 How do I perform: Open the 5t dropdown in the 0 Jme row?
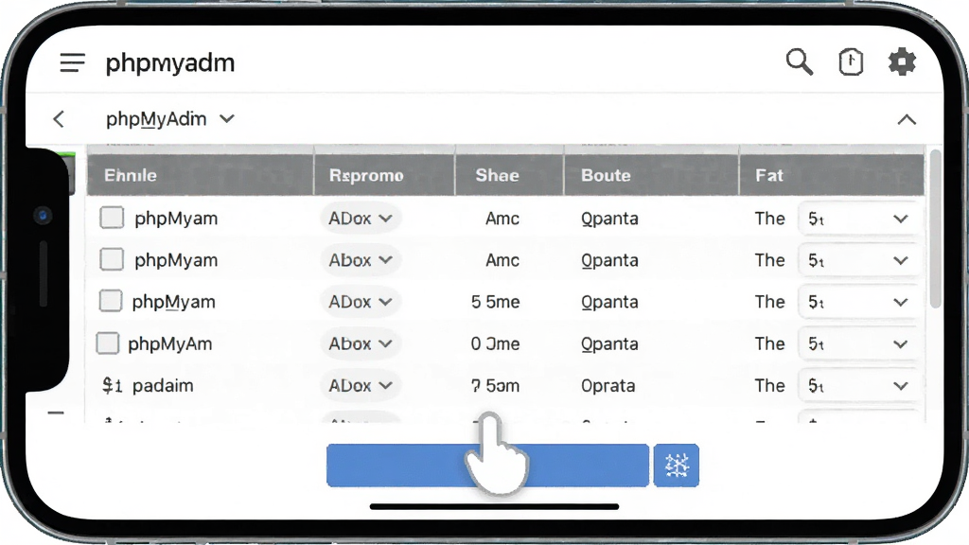point(858,343)
